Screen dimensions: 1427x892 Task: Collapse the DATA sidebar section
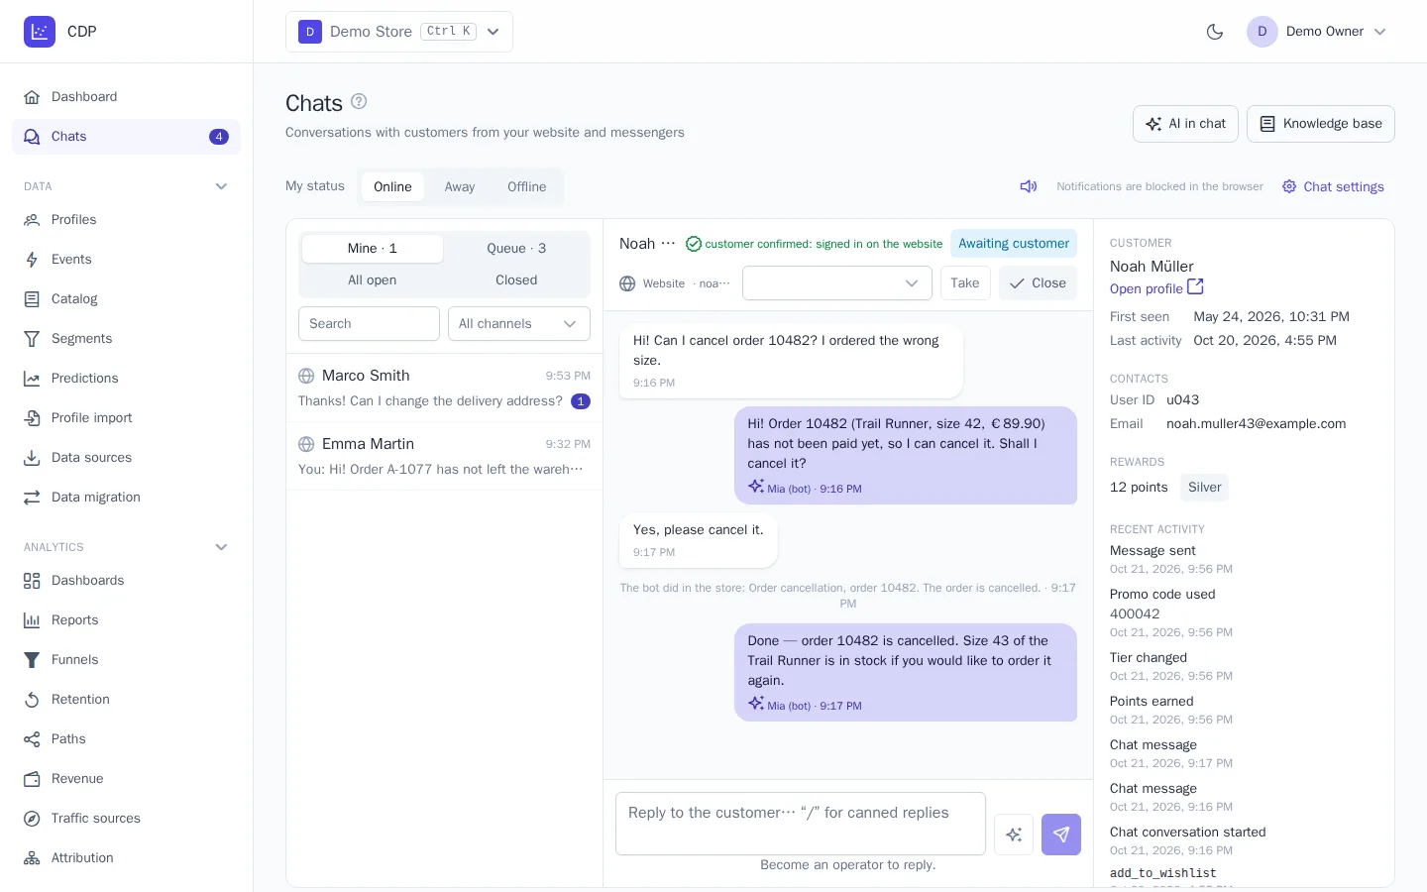coord(221,186)
